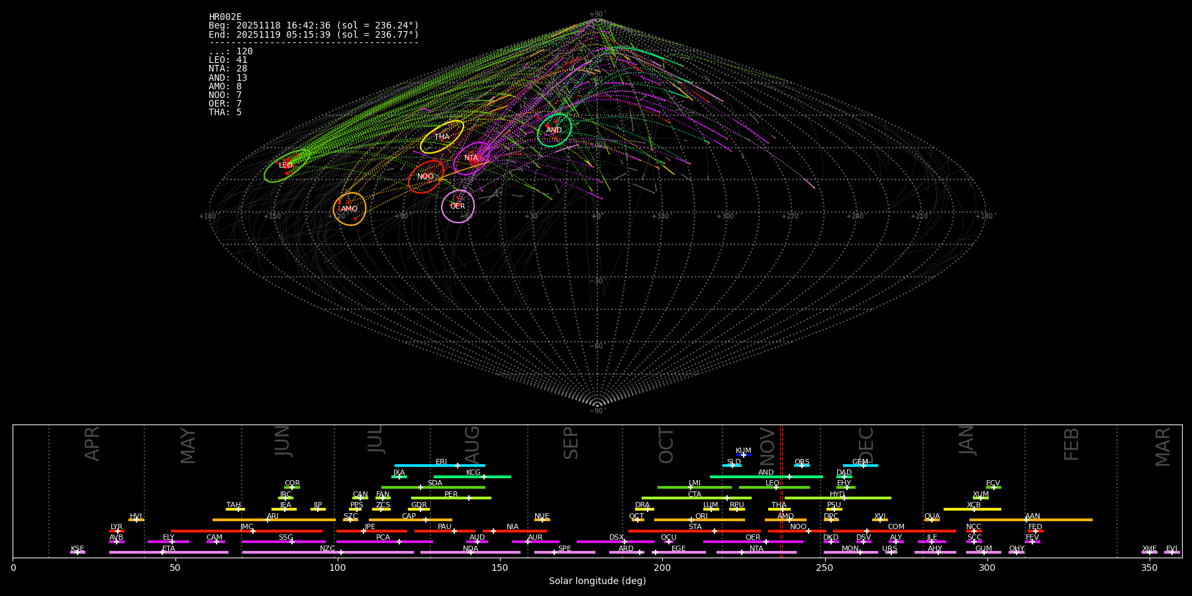
Task: Click the 'Solar longitude (deg)' axis title
Action: [x=597, y=581]
